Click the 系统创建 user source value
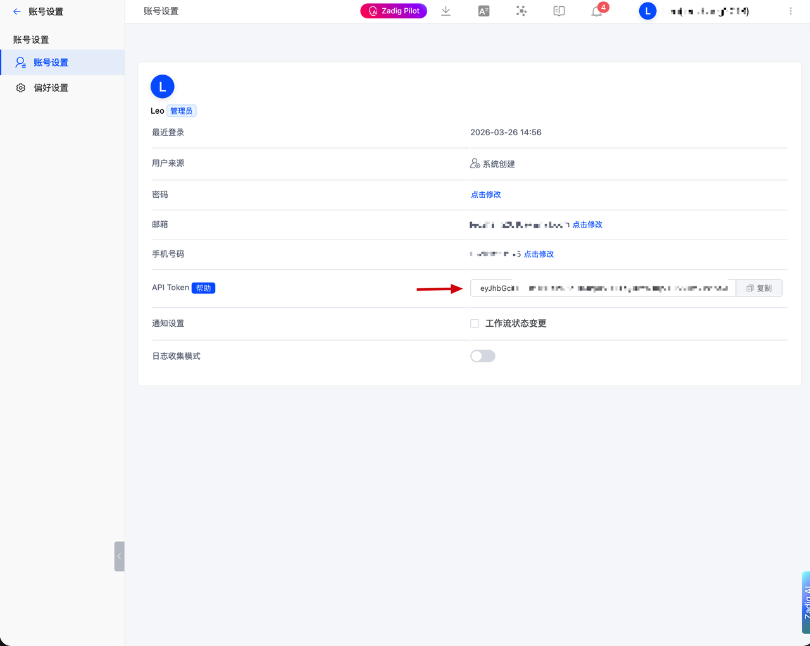 [499, 164]
